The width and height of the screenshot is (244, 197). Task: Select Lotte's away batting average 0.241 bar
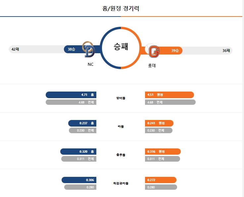(x=159, y=123)
